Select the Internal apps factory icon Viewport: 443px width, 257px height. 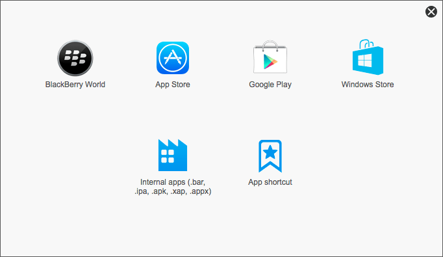[x=173, y=155]
